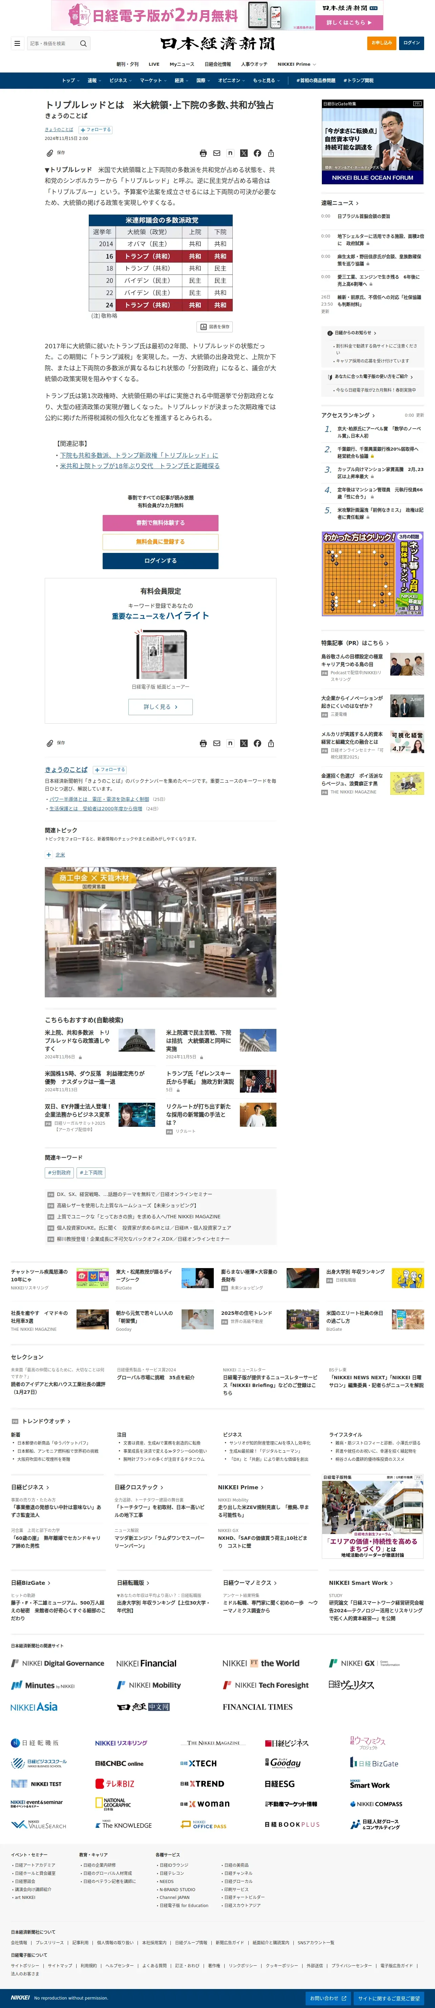Expand the オピニオン navigation dropdown
This screenshot has width=435, height=2008.
(231, 80)
